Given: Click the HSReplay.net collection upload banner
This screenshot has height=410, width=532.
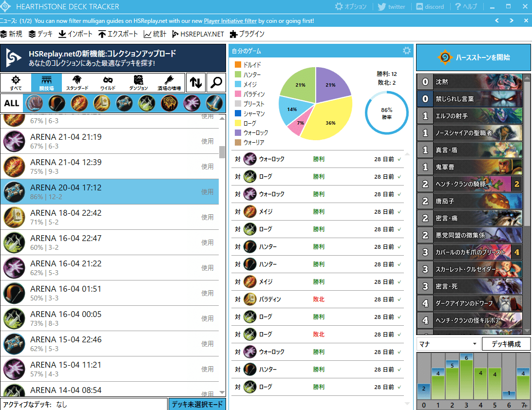Looking at the screenshot, I should [x=113, y=58].
